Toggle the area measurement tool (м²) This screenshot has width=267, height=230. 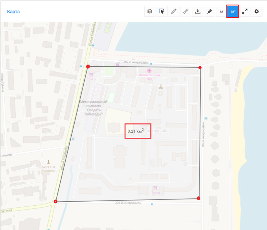tap(233, 11)
